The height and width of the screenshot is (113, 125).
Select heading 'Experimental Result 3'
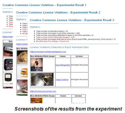coord(99,20)
